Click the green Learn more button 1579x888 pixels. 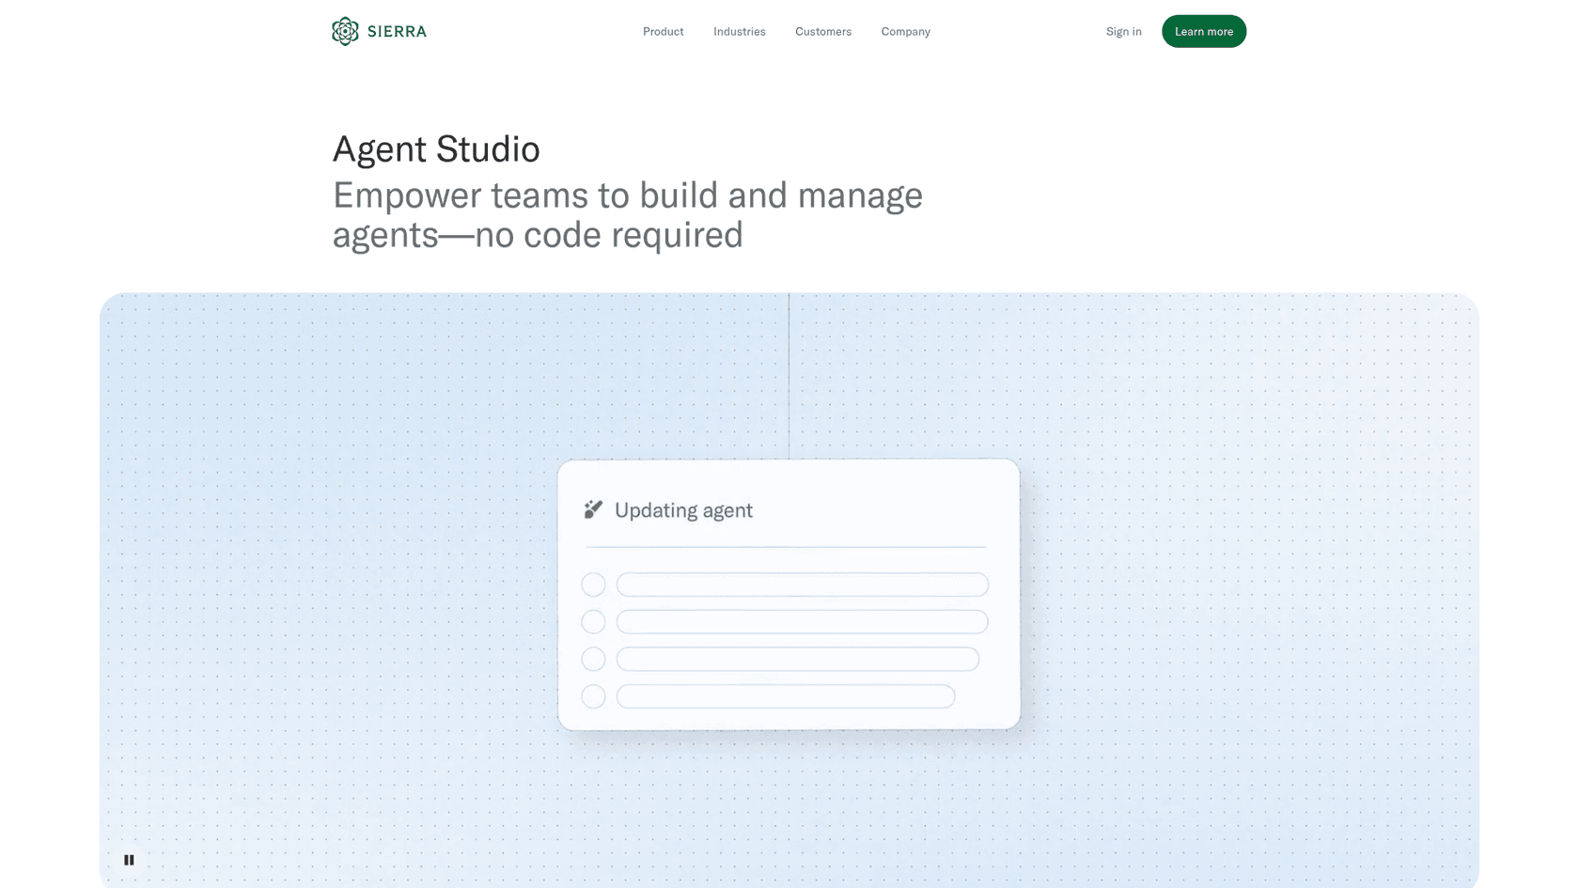[1204, 31]
